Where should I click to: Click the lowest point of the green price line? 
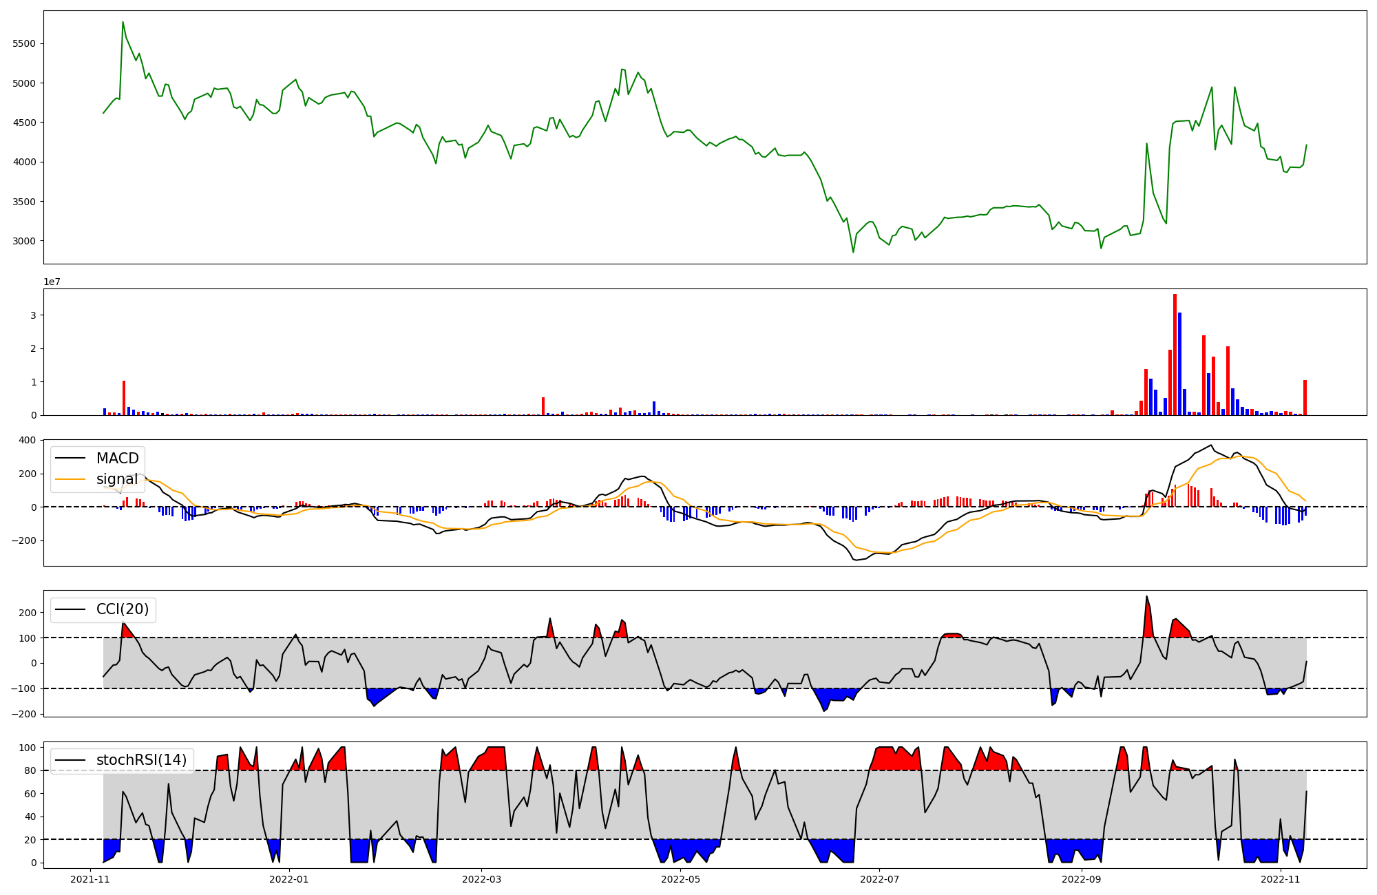pos(853,252)
